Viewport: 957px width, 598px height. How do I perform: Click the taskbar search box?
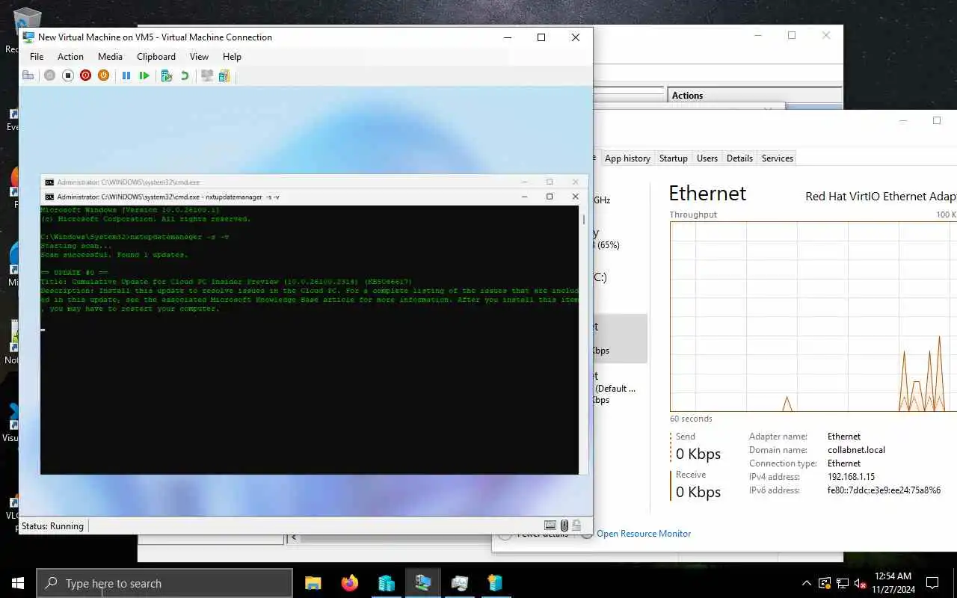pos(164,583)
